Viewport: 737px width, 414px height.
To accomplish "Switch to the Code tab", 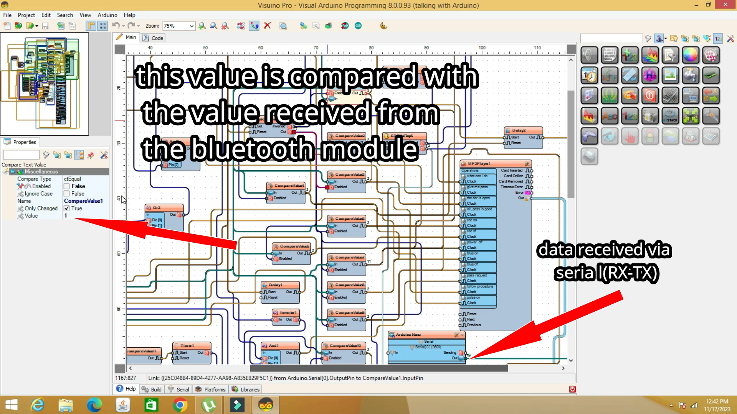I will point(153,38).
